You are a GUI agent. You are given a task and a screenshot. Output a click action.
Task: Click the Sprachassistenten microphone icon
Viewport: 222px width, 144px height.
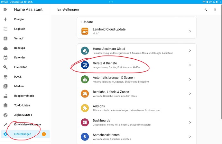point(85,137)
